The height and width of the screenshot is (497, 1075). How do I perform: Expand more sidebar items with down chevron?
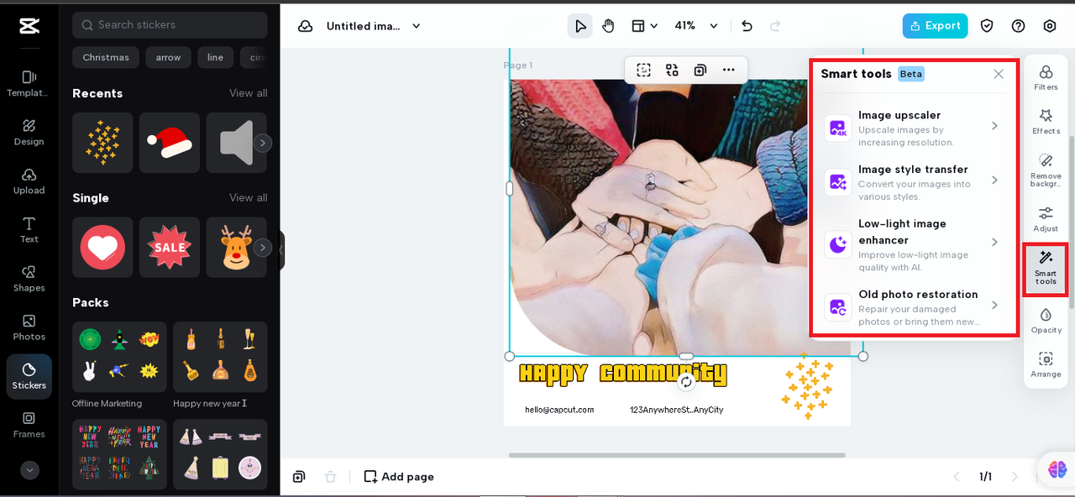pos(30,470)
